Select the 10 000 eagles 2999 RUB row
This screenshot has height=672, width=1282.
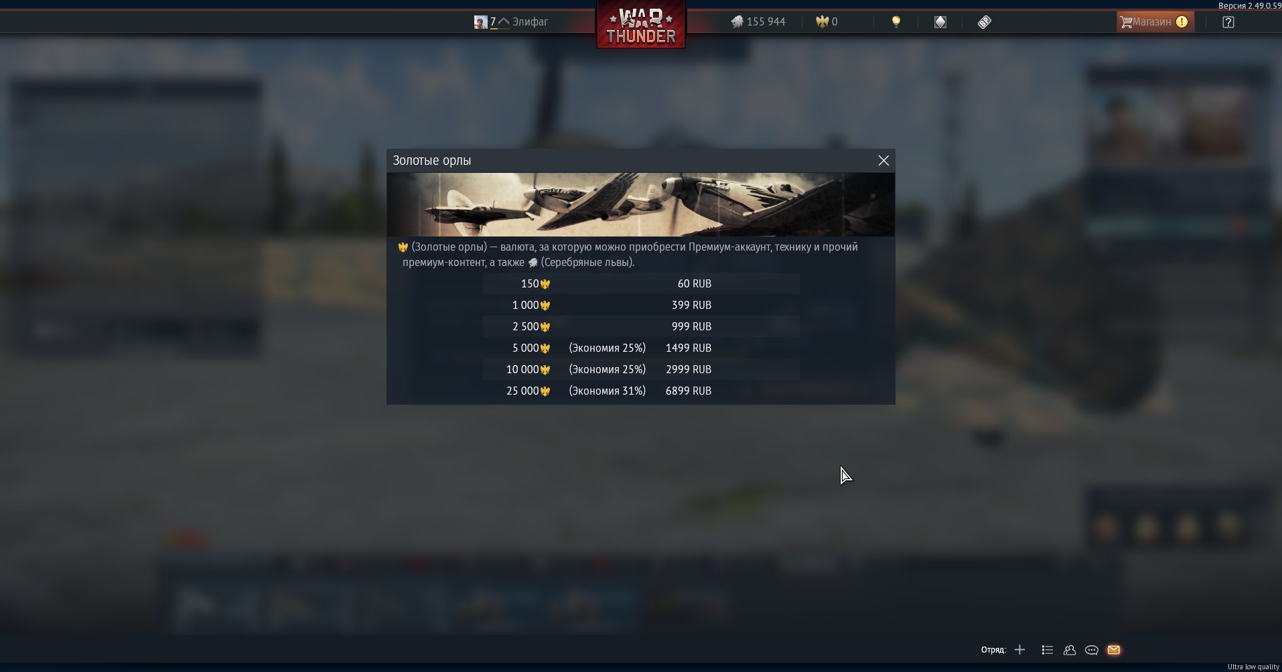pyautogui.click(x=641, y=369)
